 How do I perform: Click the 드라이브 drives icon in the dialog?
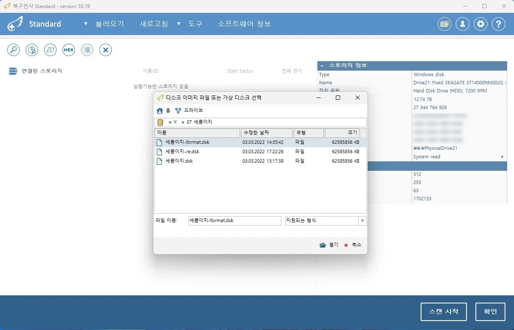pos(178,110)
